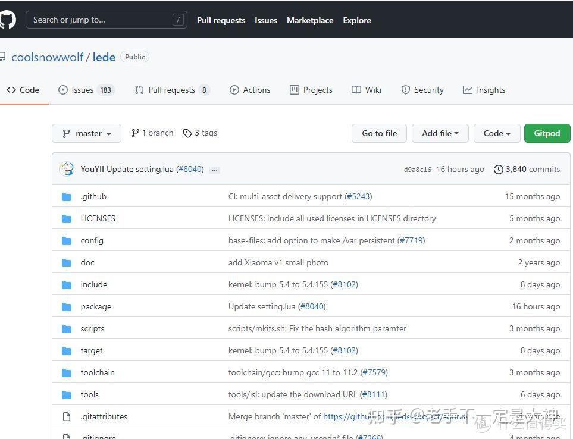Click the green Gitpod button
Screen dimensions: 573x439
[547, 133]
